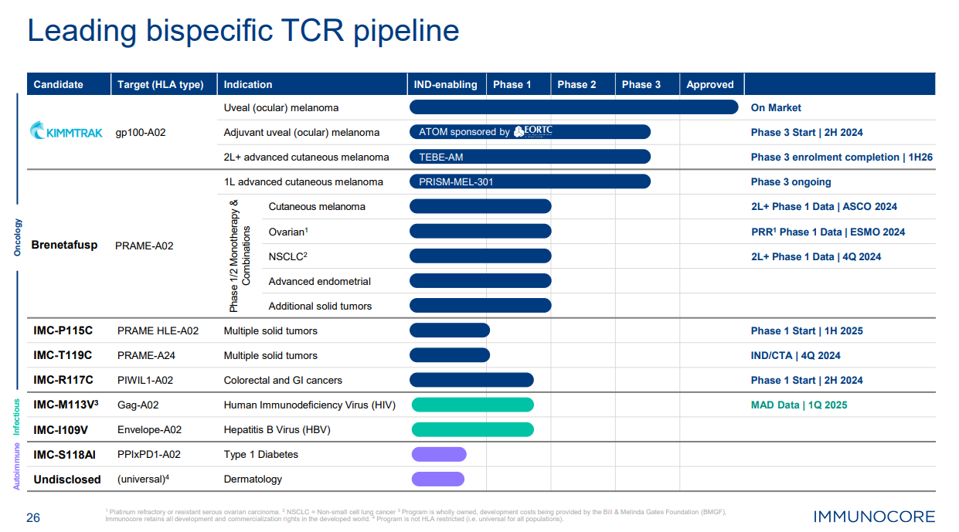The height and width of the screenshot is (532, 959).
Task: Click 'Phase 1 Start | 2H 2024' text
Action: [807, 380]
